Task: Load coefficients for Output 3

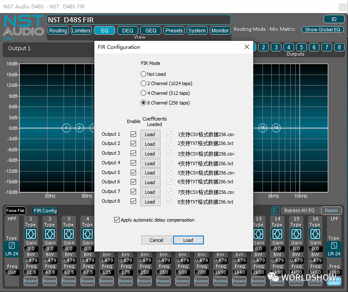Action: [x=150, y=154]
